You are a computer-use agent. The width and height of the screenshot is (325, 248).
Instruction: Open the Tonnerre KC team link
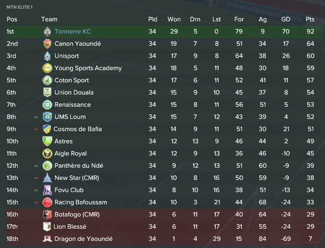pos(72,32)
